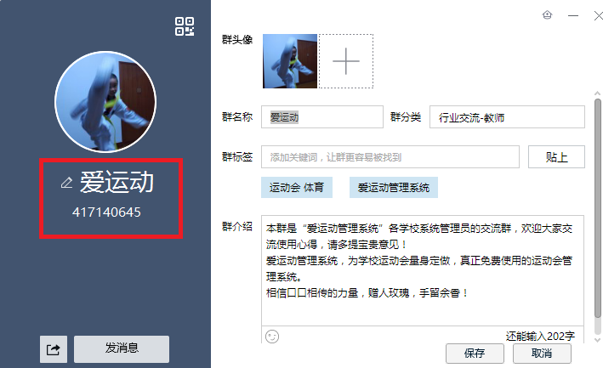Open the emoji smiley picker
Image resolution: width=603 pixels, height=368 pixels.
pos(272,337)
